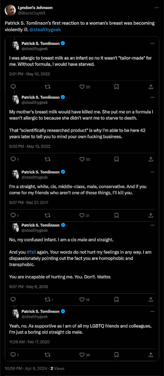Share the May 6, 2018 tweet
This screenshot has height=376, width=164.
coord(151,299)
